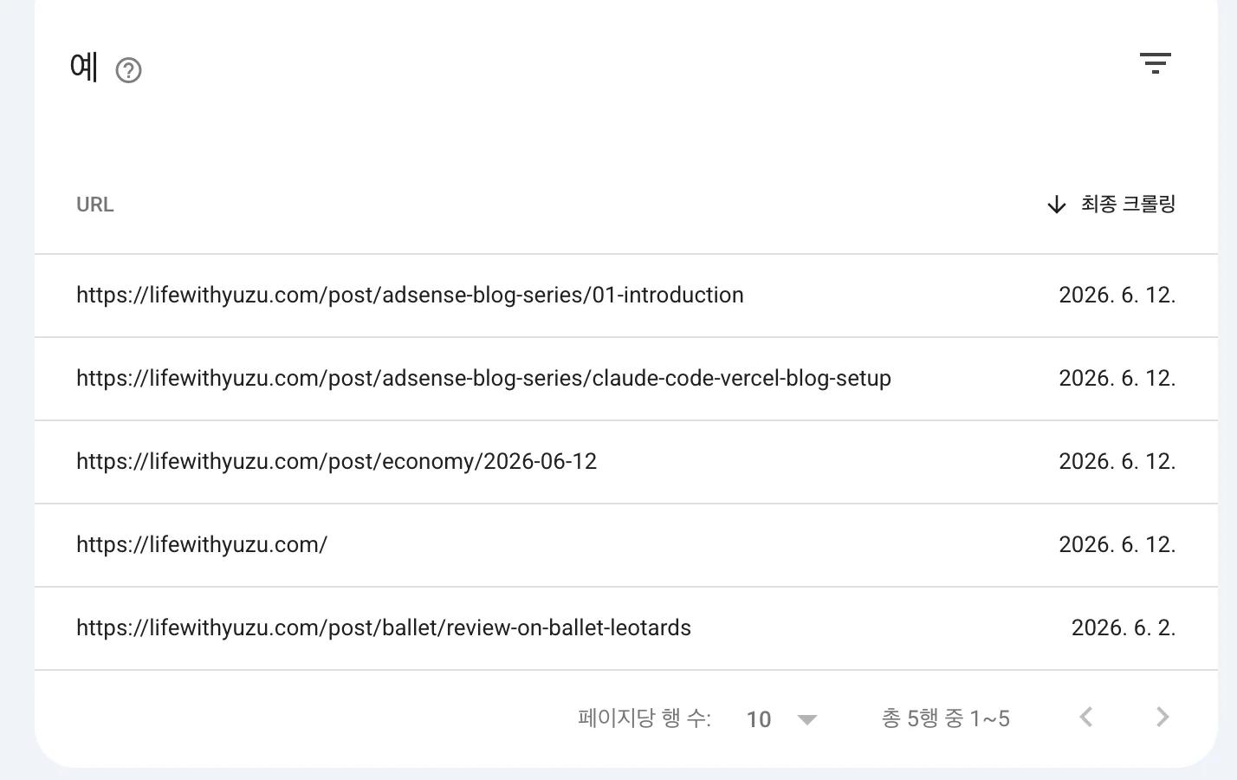Click the sort arrow beside 최종 크롤링
1237x780 pixels.
[x=1056, y=205]
